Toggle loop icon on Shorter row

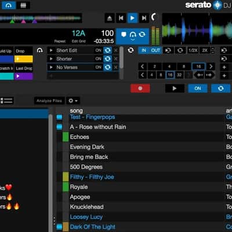point(107,59)
